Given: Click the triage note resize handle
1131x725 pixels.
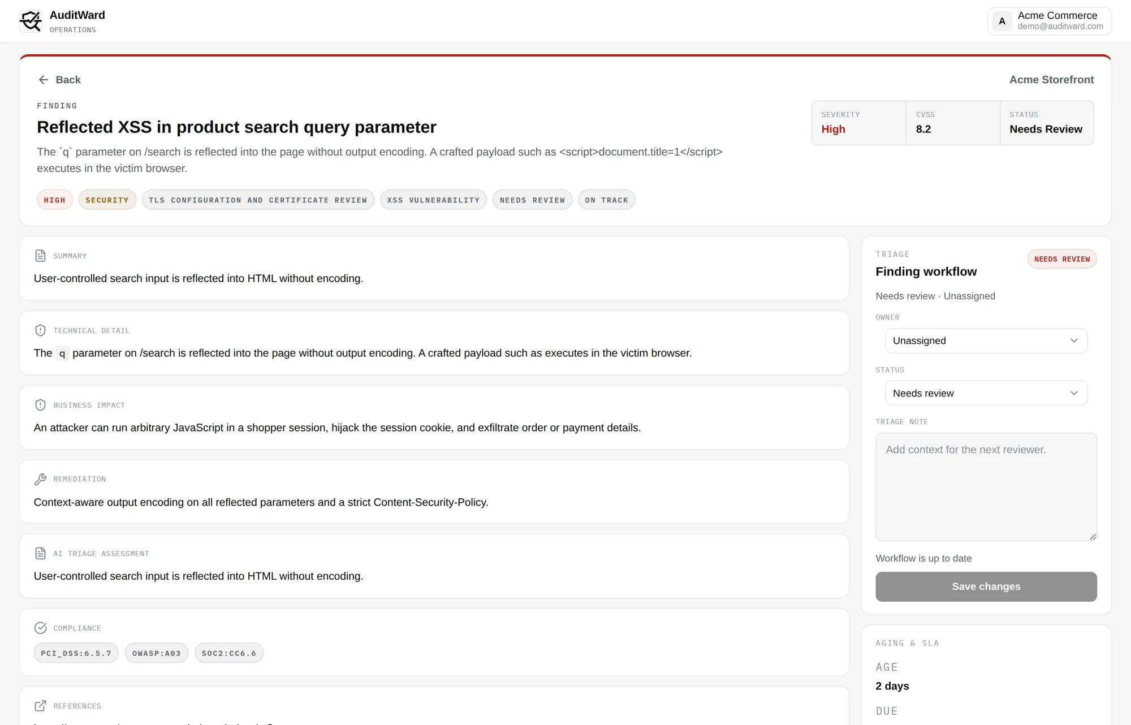Looking at the screenshot, I should [x=1093, y=537].
